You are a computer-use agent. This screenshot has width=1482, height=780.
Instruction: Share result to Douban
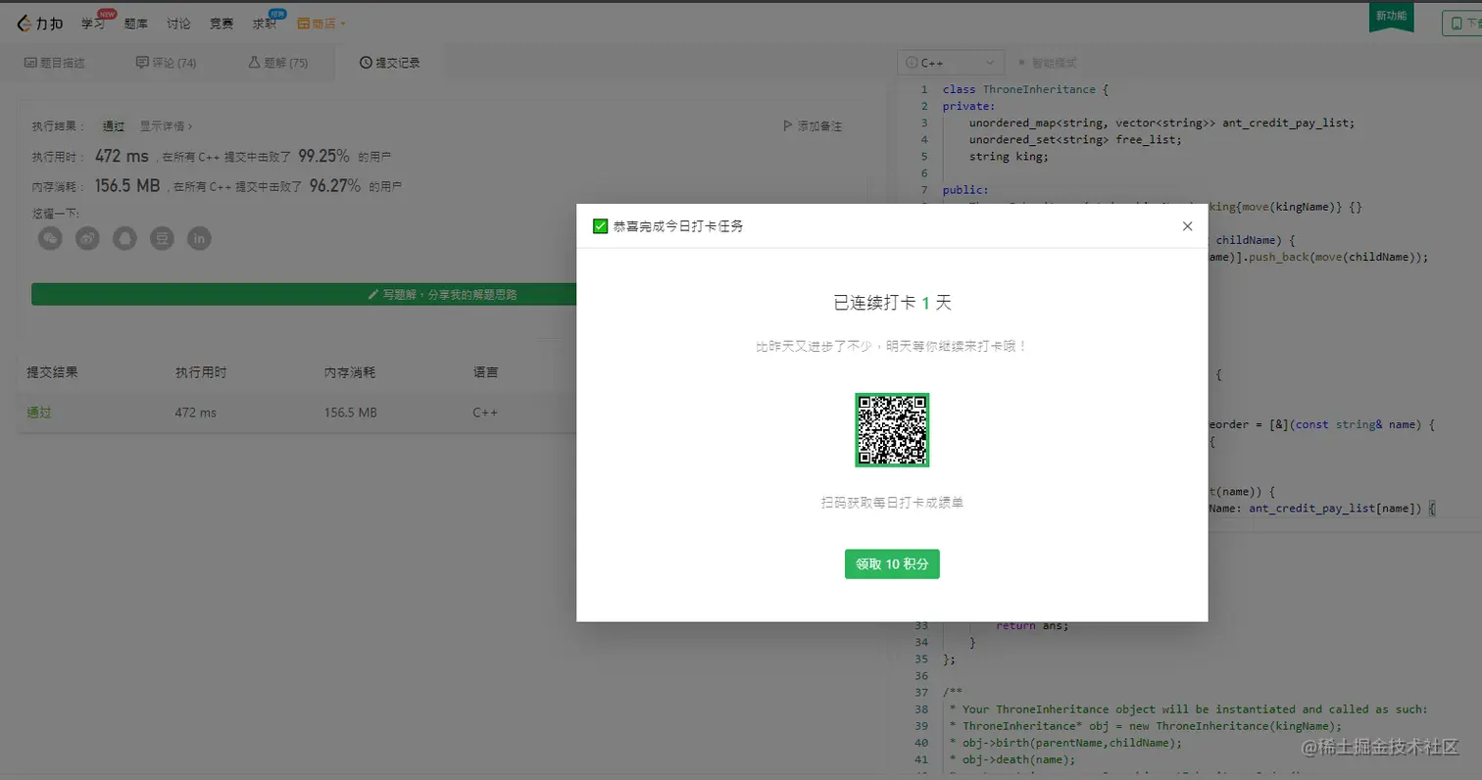point(162,238)
